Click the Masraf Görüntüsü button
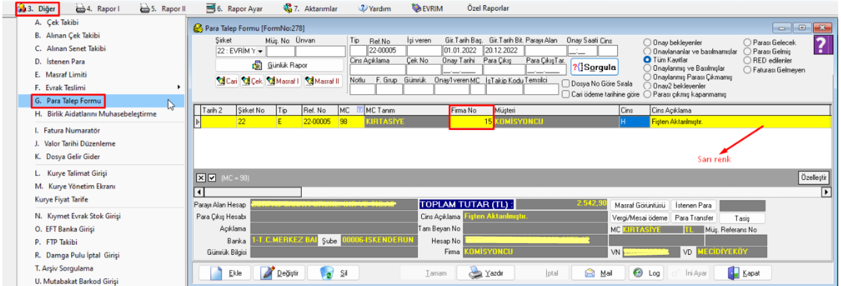Screen dimensions: 841x286 tap(640, 205)
